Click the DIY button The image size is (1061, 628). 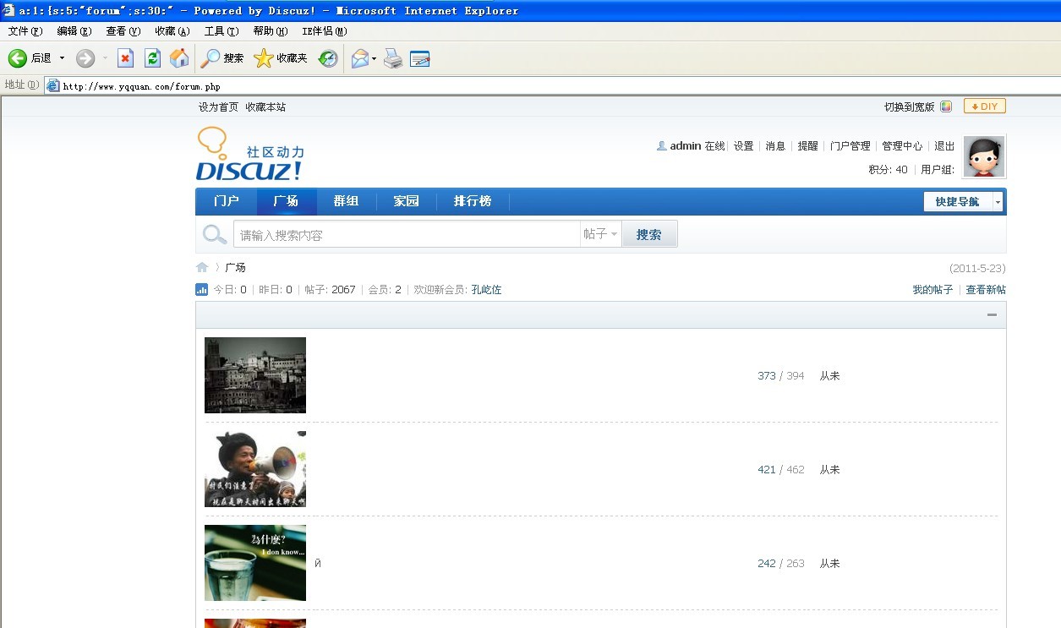tap(985, 106)
